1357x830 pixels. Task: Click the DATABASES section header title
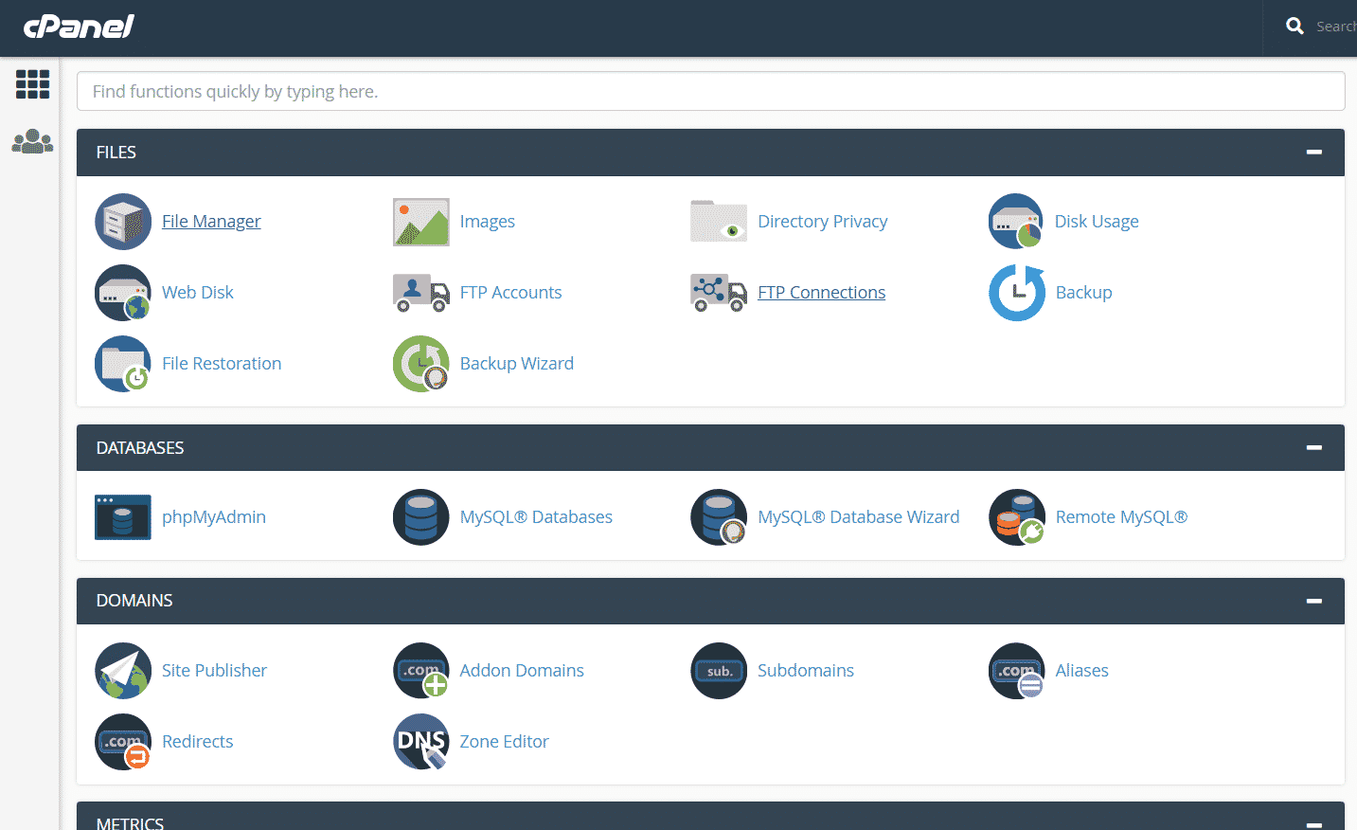coord(140,448)
